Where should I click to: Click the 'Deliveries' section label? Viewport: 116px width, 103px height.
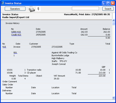click(7, 91)
